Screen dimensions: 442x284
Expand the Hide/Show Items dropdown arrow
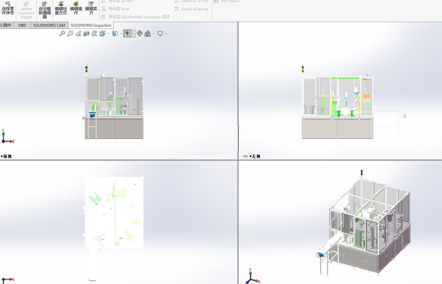[133, 33]
